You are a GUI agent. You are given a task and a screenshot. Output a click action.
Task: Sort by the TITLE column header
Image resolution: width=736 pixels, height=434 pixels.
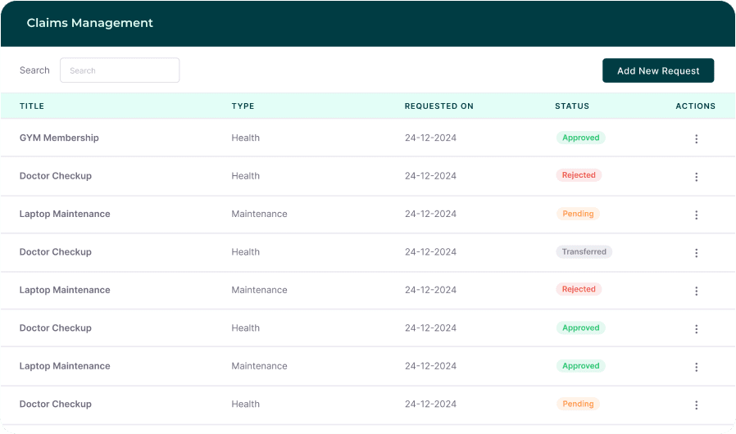pos(32,106)
